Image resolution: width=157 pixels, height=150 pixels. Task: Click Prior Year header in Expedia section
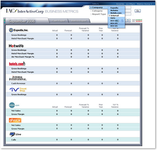tap(101, 29)
